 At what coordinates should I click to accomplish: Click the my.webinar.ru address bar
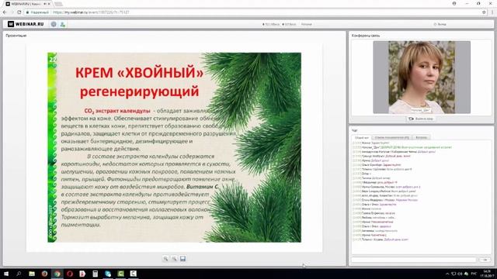[254, 12]
